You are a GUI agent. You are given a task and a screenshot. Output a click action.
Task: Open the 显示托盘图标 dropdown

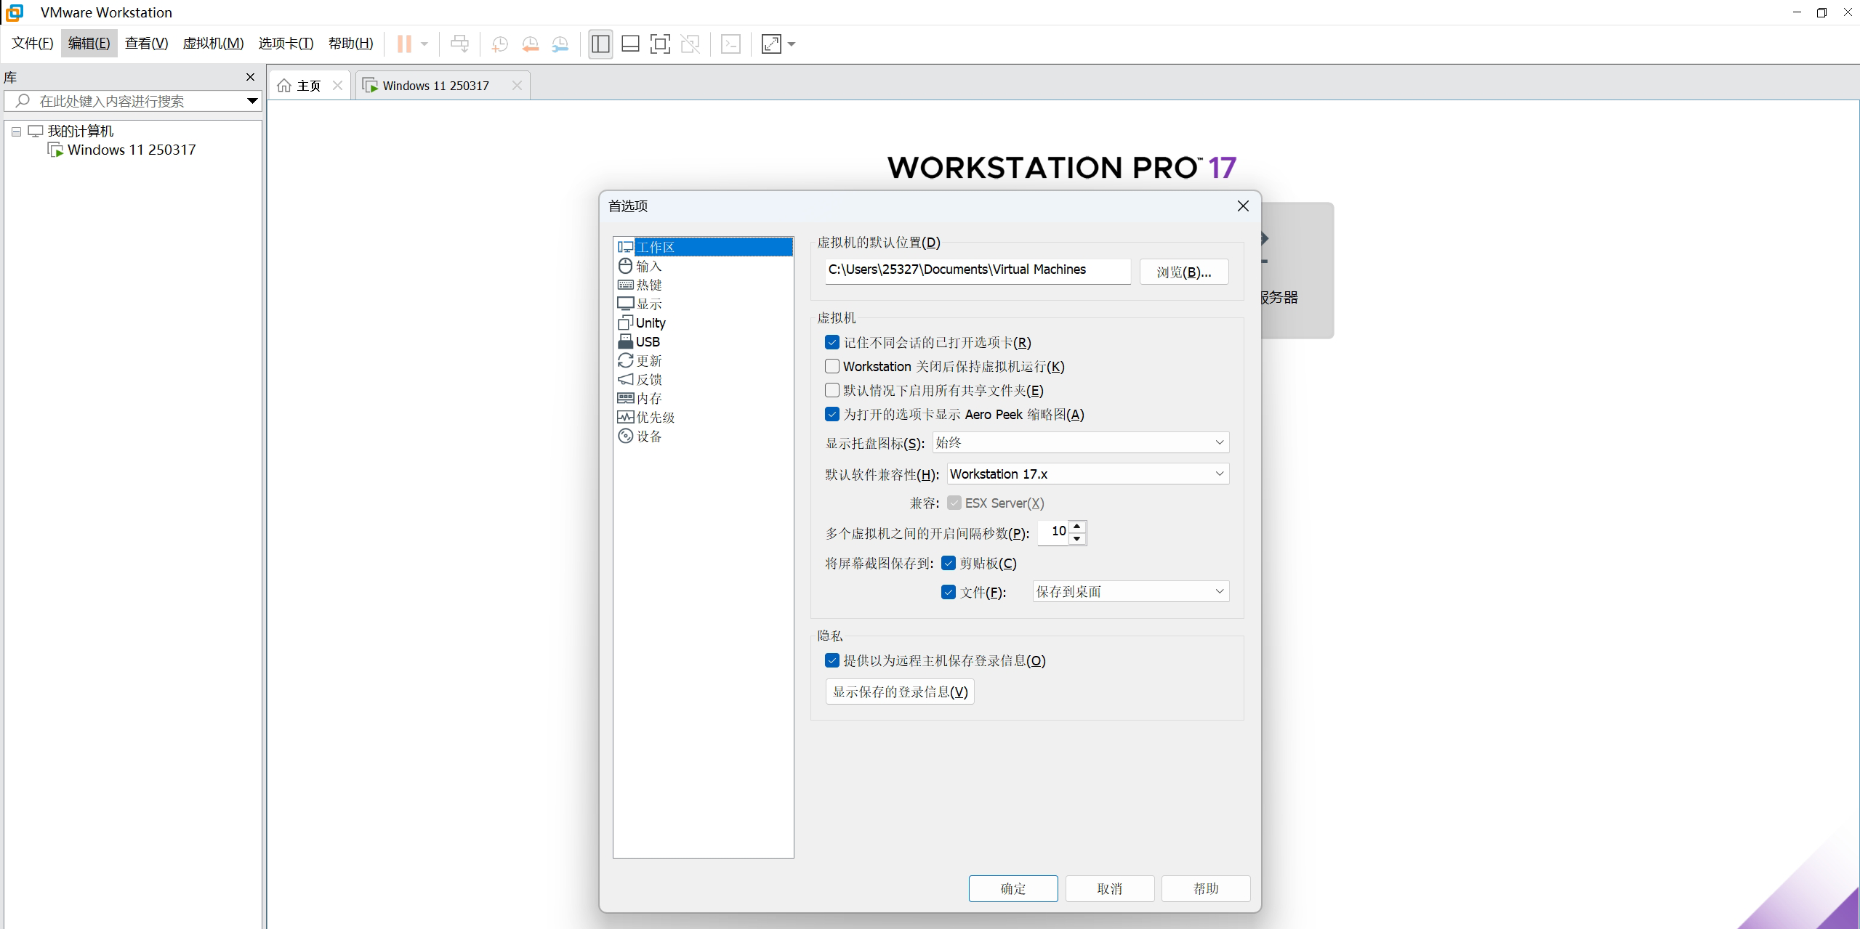1080,442
